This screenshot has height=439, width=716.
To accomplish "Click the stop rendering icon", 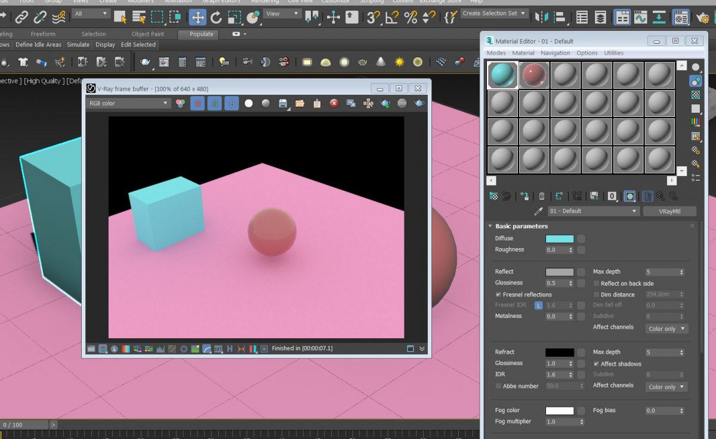I will click(402, 103).
